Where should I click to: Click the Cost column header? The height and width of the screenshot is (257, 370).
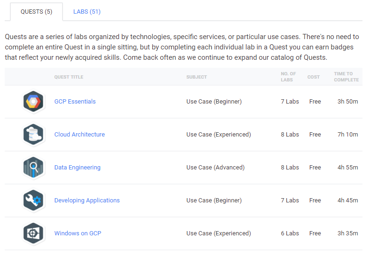[314, 77]
